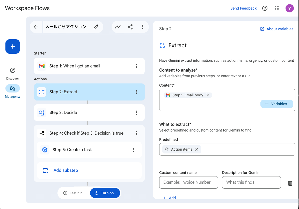Remove the Step 1: Email body variable chip
This screenshot has height=209, width=299.
tap(208, 95)
